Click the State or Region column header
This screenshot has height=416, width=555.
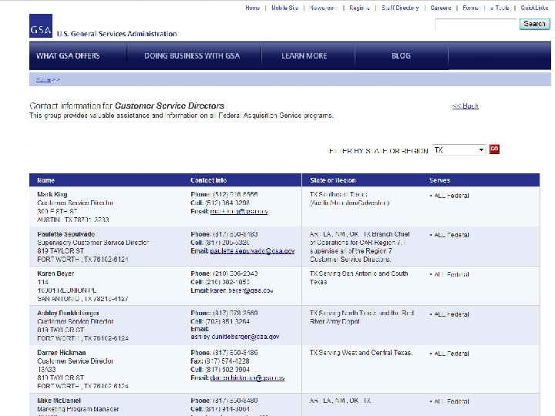pyautogui.click(x=333, y=180)
